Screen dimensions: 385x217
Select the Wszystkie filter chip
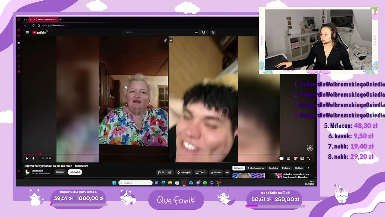[239, 168]
